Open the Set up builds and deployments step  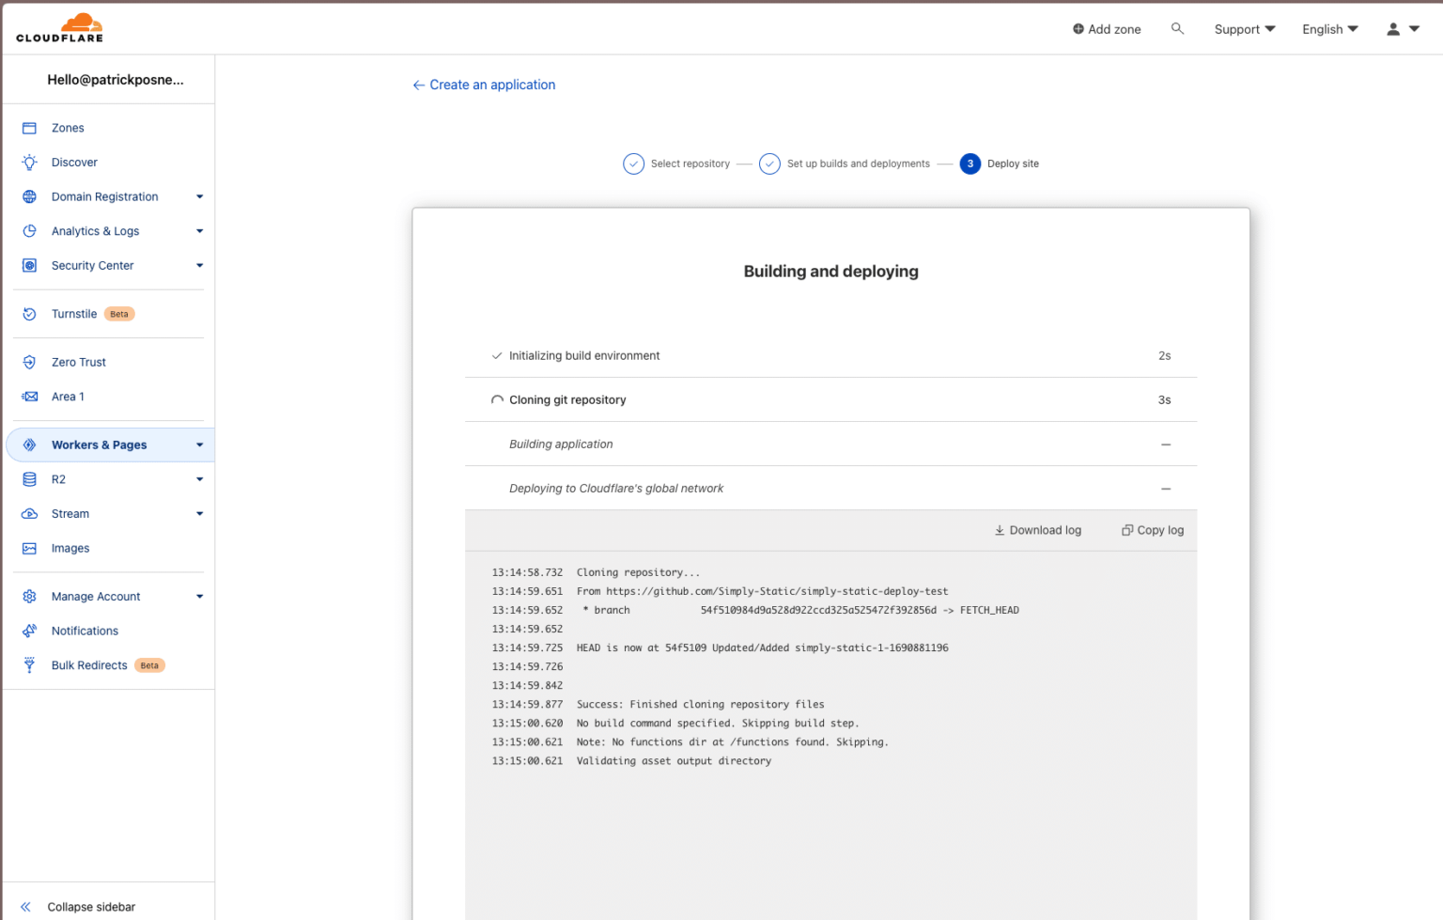click(857, 164)
